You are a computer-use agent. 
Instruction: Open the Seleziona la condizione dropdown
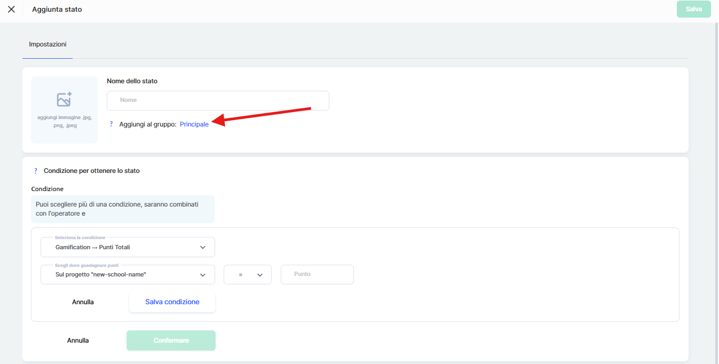pos(128,247)
